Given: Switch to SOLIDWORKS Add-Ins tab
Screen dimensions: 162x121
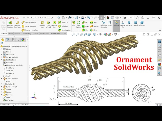Looking at the screenshot, I should [x=58, y=34].
